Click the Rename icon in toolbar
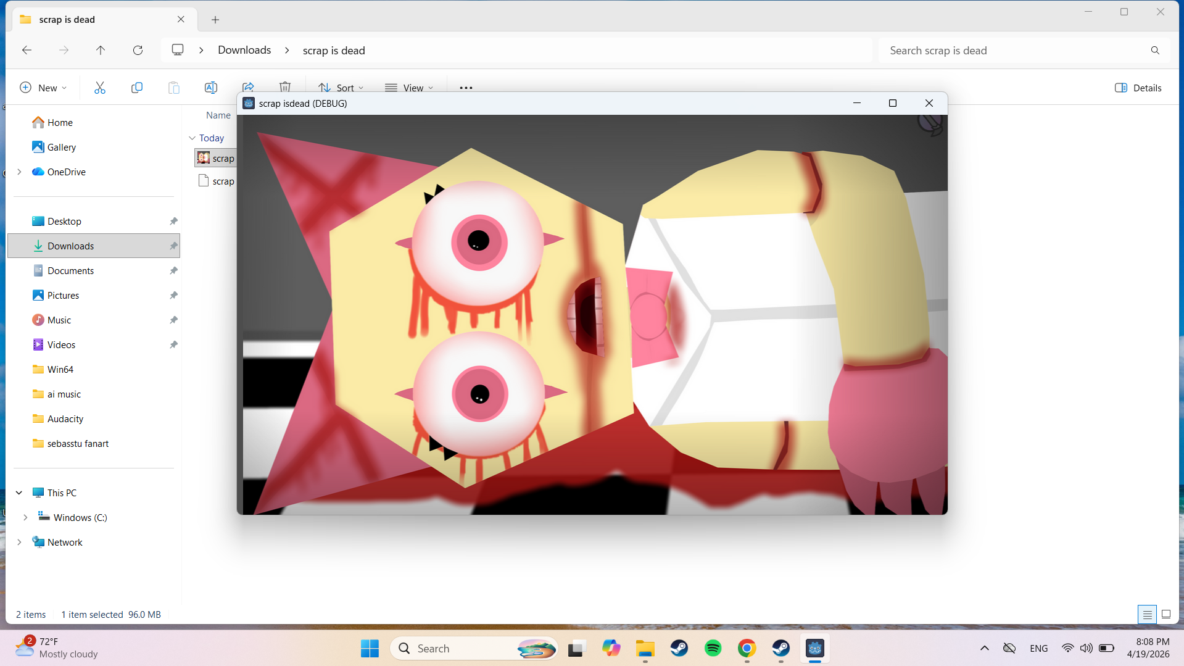 [x=211, y=88]
